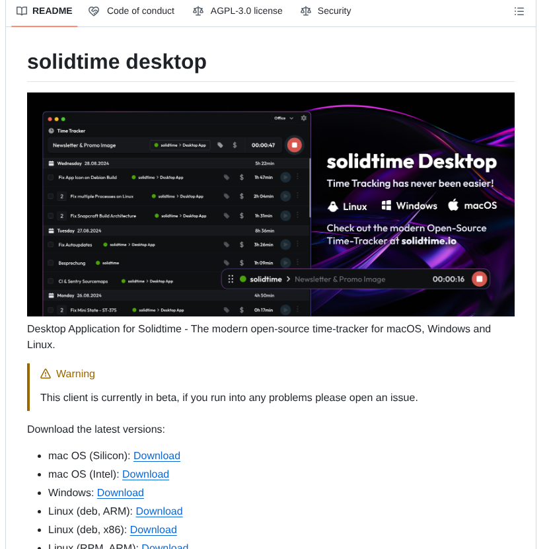Screen dimensions: 549x549
Task: Click the book icon beside README
Action: tap(20, 11)
